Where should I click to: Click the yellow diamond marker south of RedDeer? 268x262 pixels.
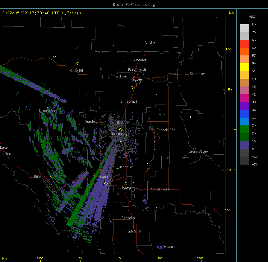pos(132,87)
